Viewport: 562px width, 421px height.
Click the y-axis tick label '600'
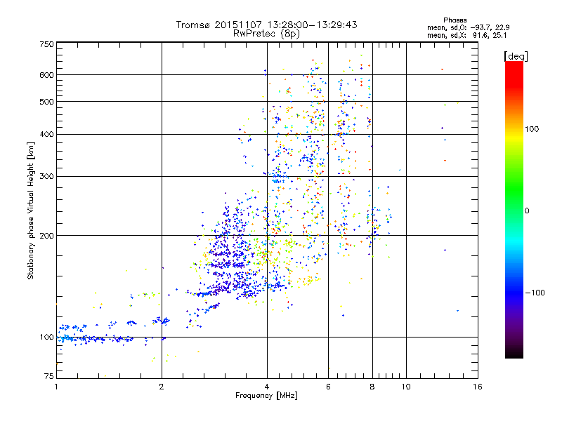tap(46, 75)
